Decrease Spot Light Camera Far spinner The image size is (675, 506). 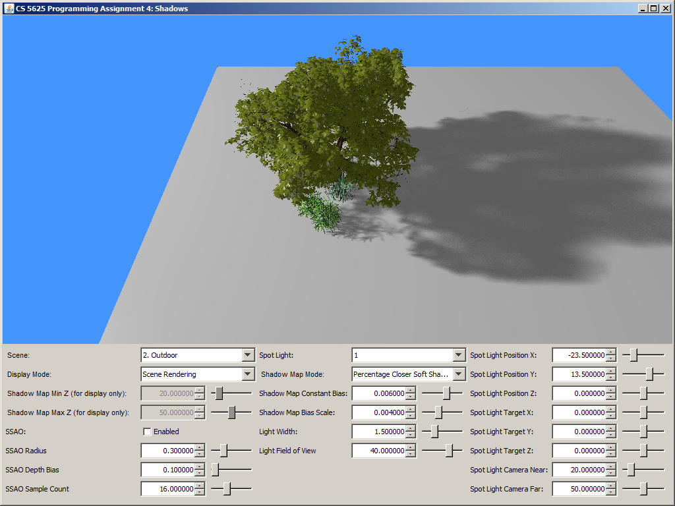(x=611, y=492)
